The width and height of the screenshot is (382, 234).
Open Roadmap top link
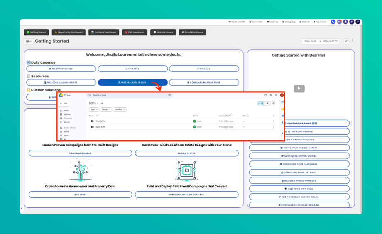[x=272, y=22]
